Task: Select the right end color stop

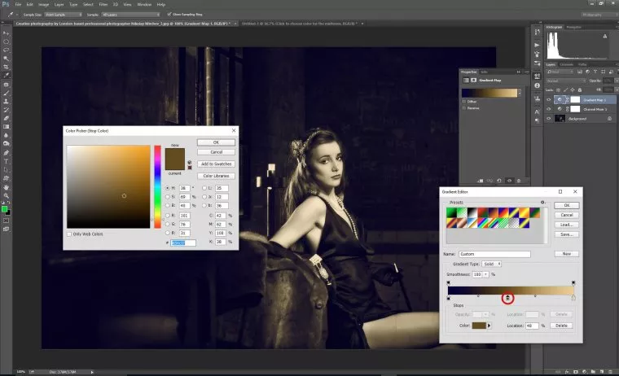Action: pyautogui.click(x=573, y=298)
